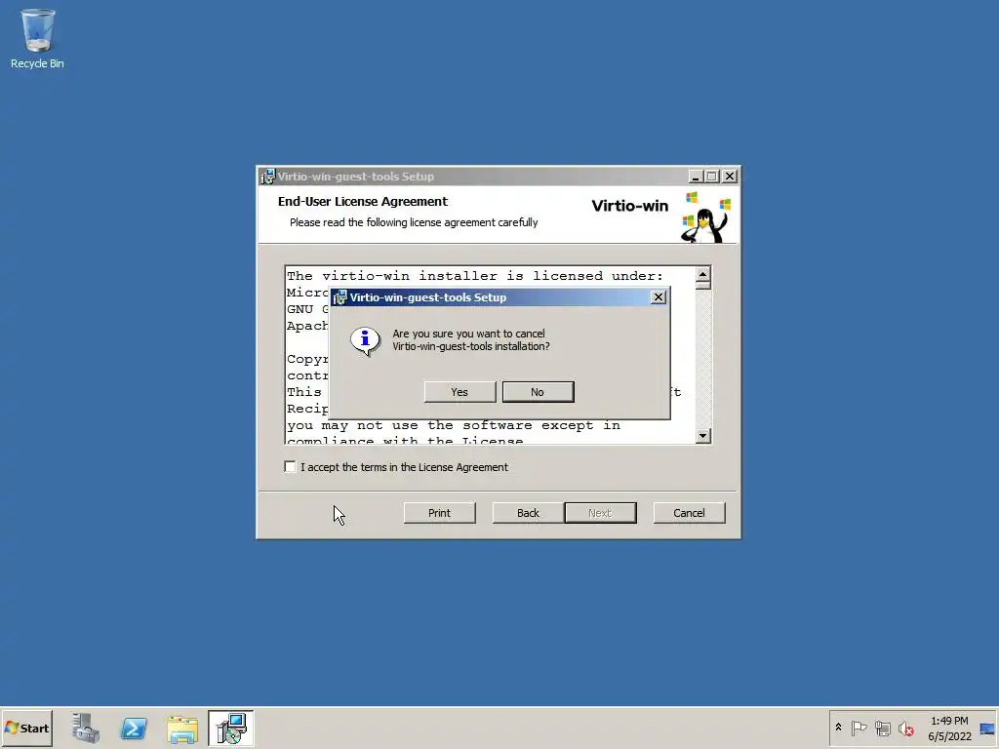Open the clock showing 1:49 PM
Screen dimensions: 999x749
(949, 728)
